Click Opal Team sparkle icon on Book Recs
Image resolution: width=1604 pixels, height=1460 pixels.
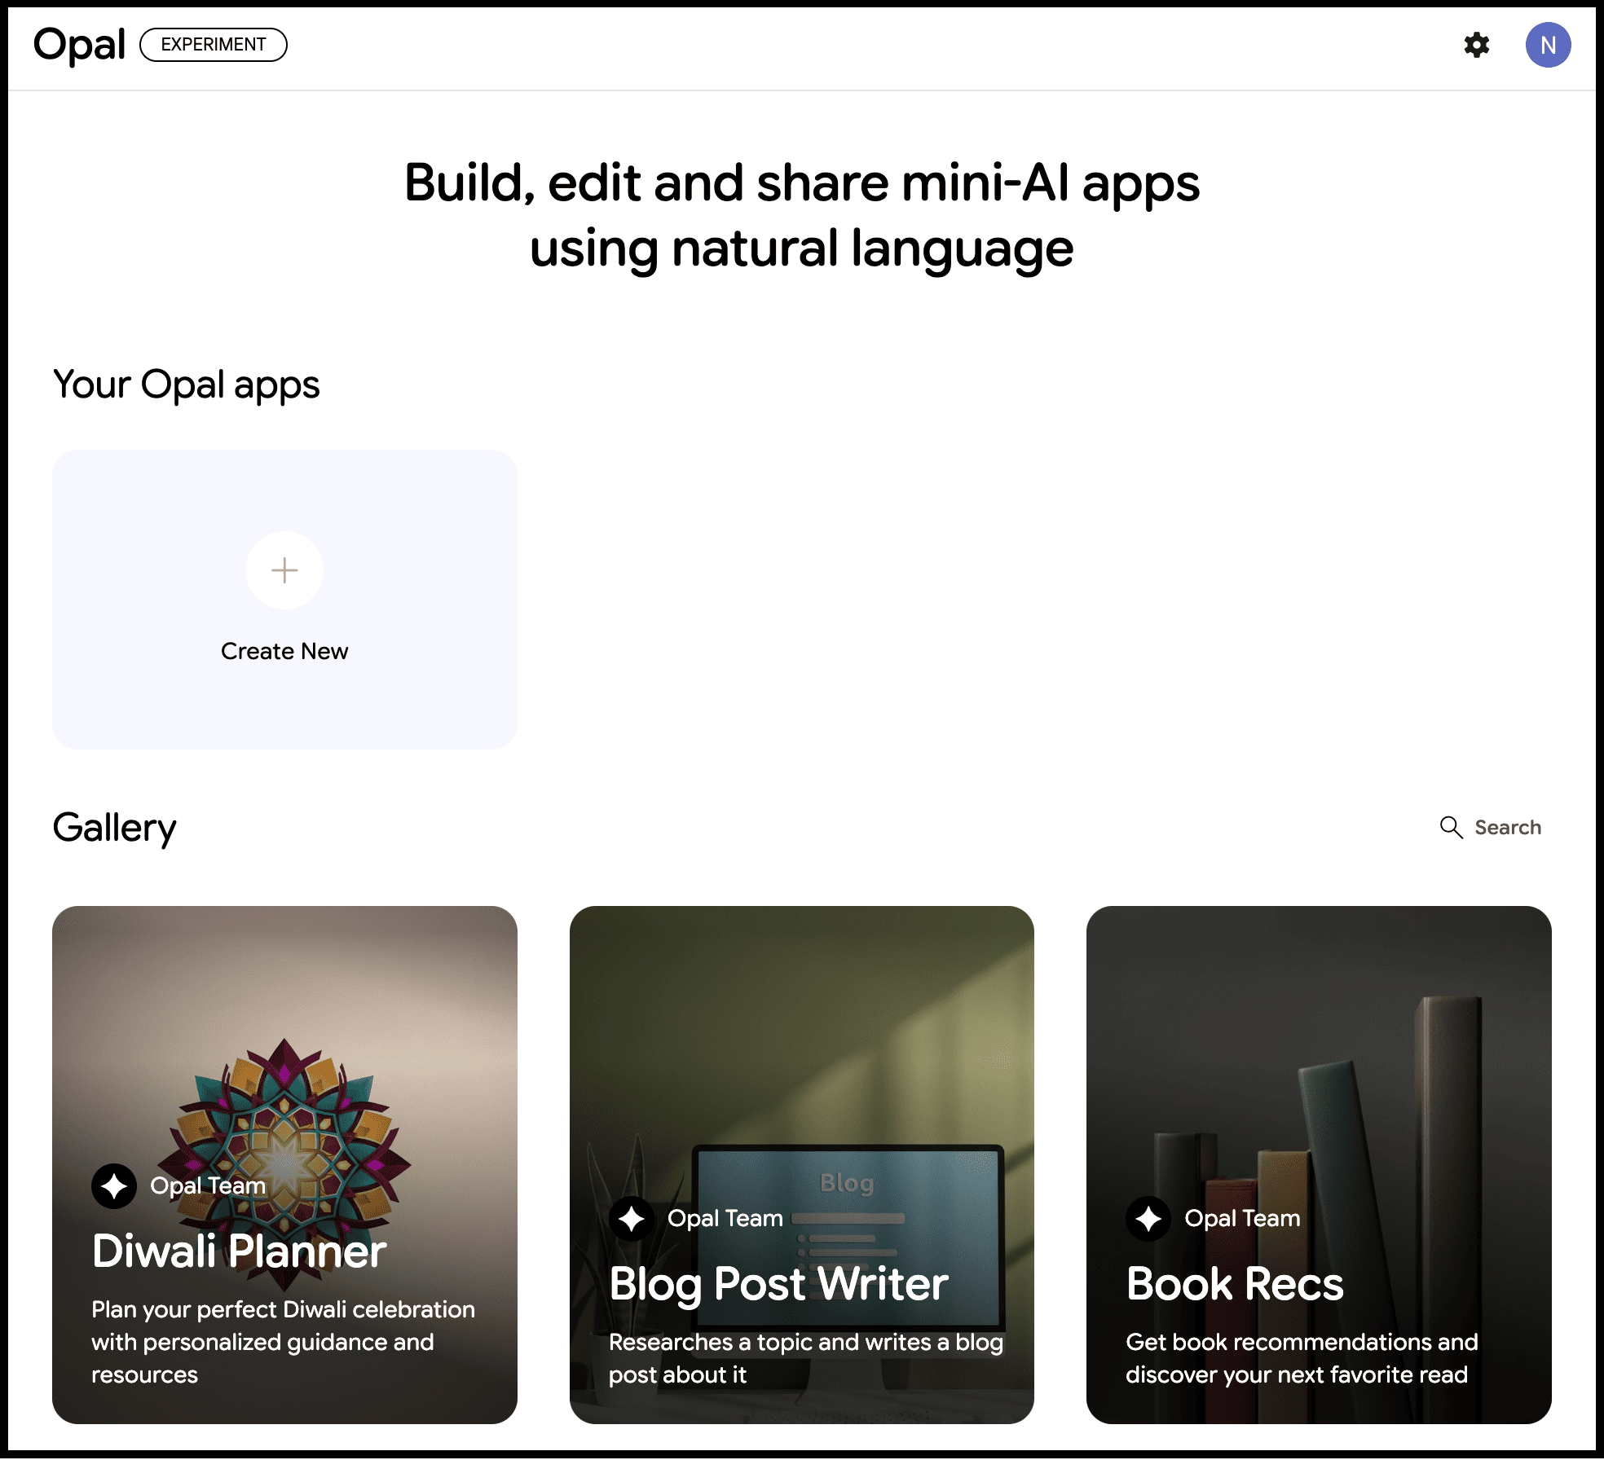[x=1148, y=1219]
